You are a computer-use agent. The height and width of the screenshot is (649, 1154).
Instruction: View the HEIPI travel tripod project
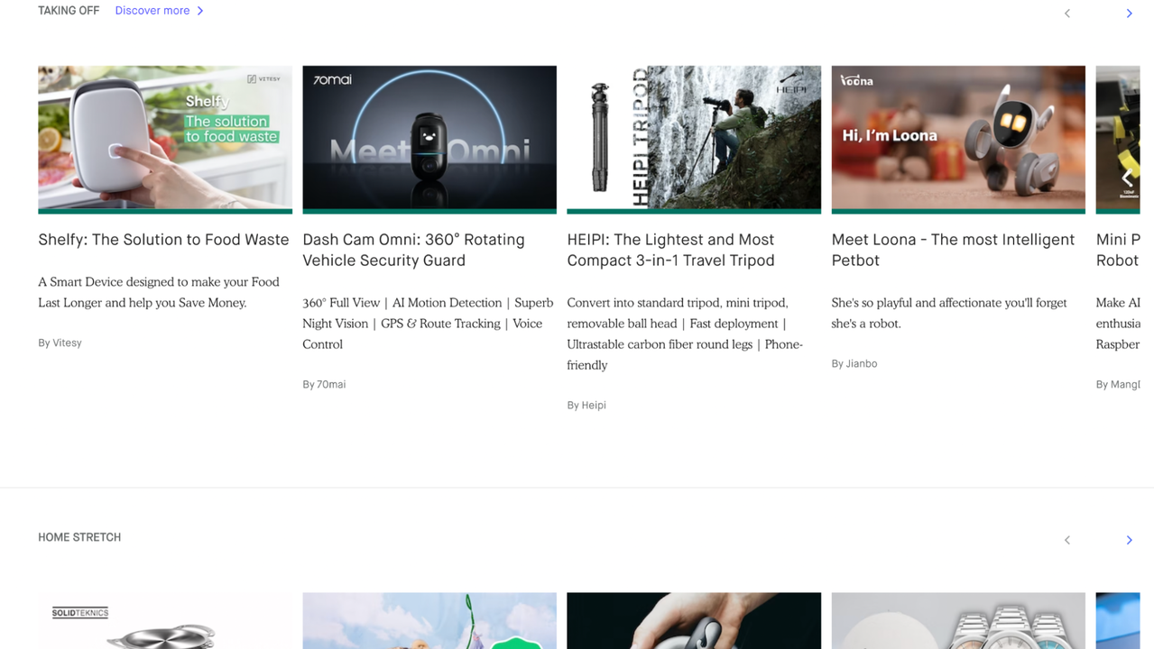pyautogui.click(x=670, y=250)
